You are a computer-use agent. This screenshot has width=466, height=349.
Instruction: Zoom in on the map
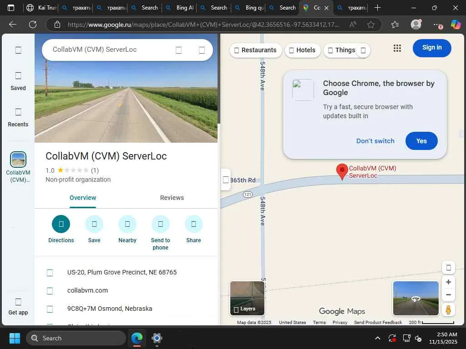pos(448,282)
